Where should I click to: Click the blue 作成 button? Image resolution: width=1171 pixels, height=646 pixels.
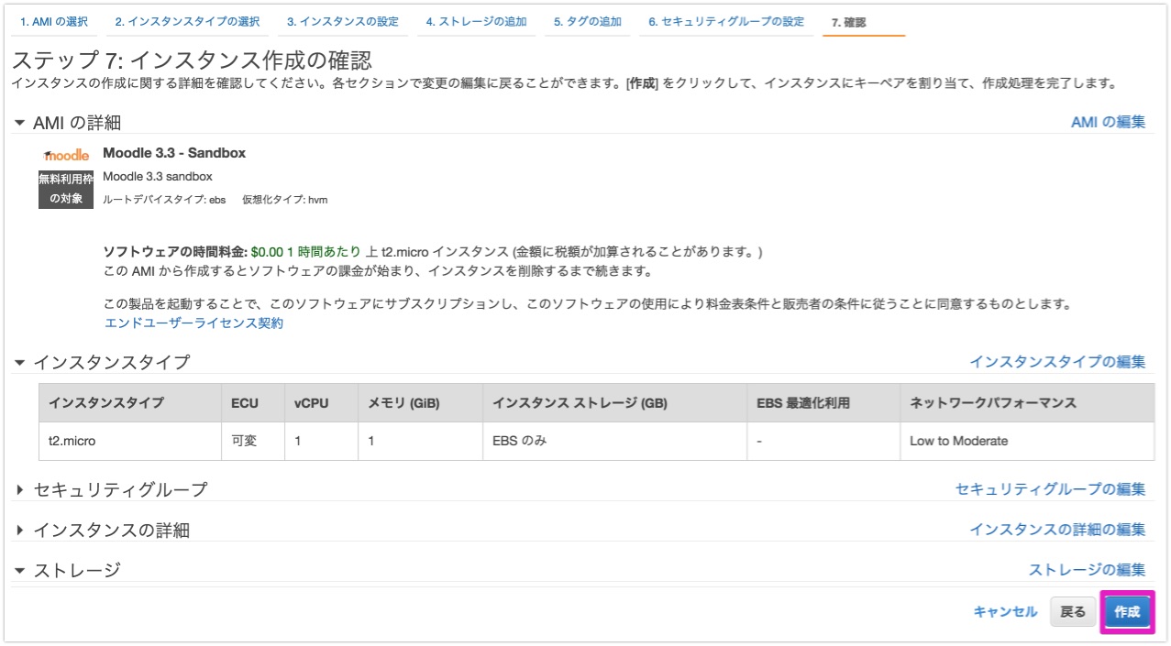coord(1127,612)
